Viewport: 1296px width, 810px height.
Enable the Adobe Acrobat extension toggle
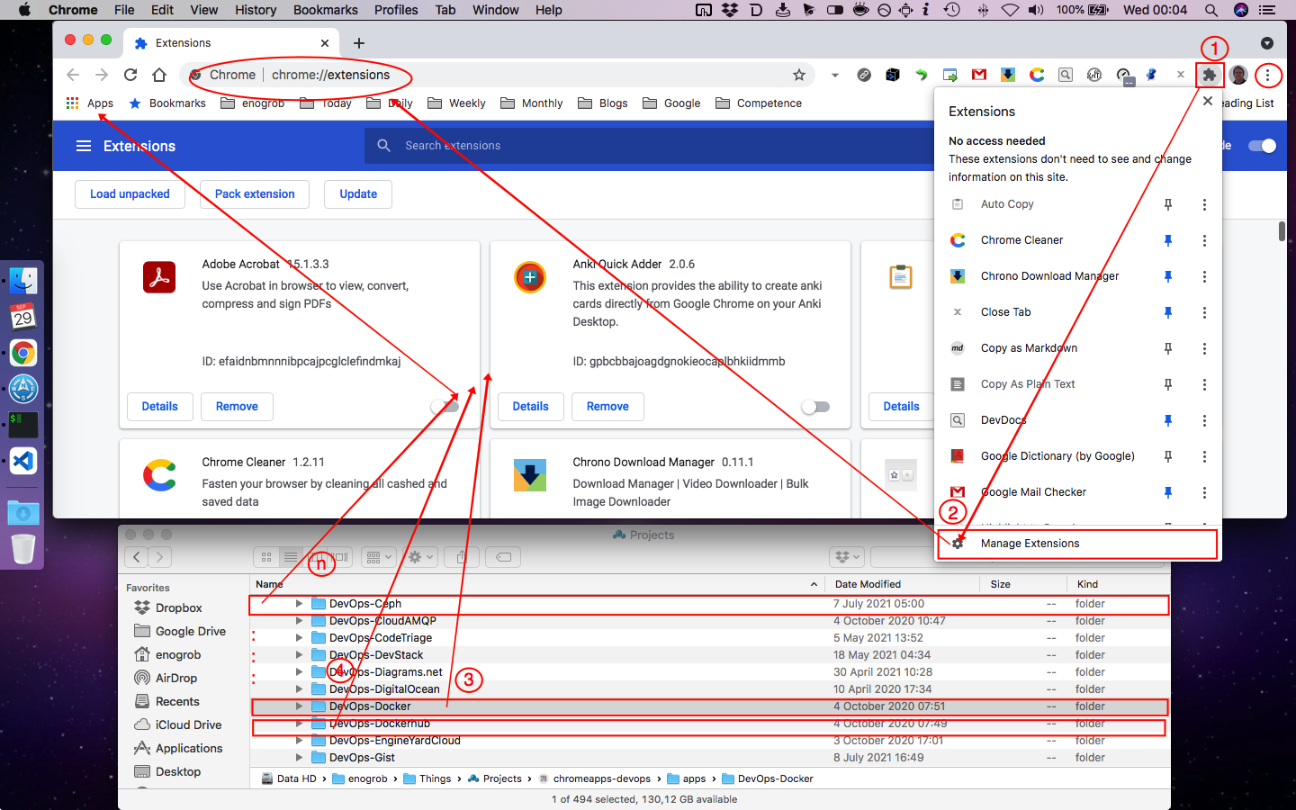click(x=445, y=407)
